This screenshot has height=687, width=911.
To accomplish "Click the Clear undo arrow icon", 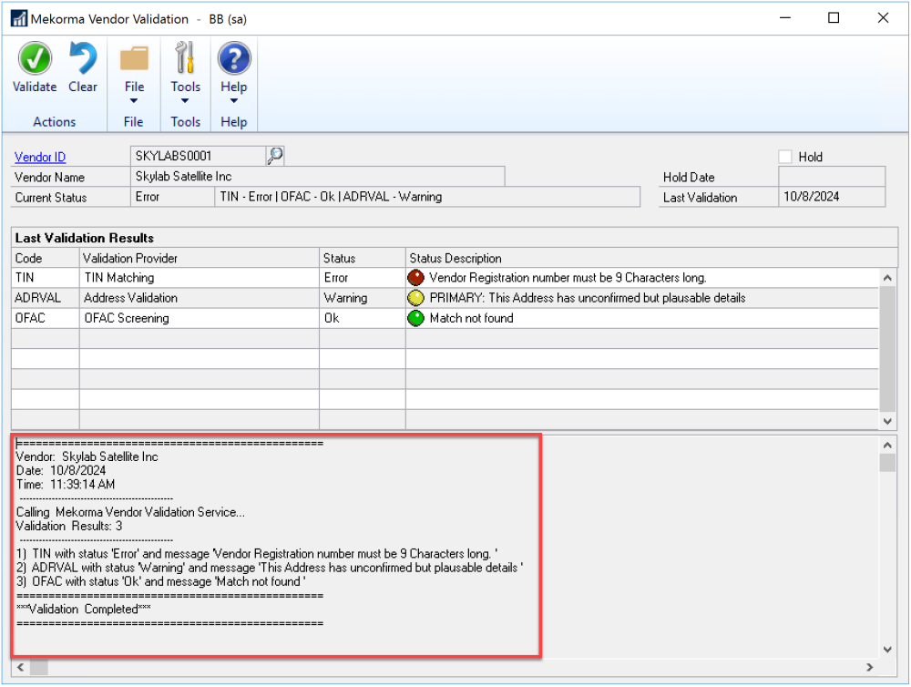I will pos(83,58).
